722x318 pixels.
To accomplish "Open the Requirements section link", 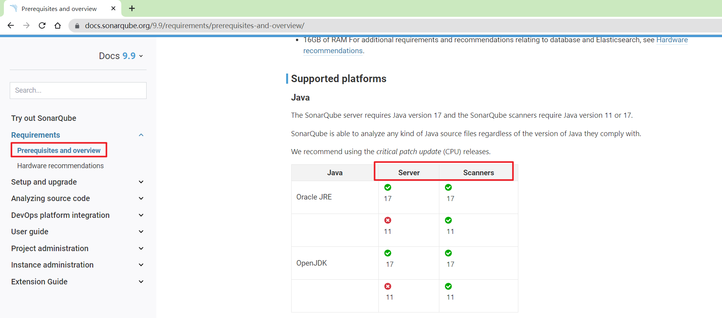I will (x=36, y=135).
